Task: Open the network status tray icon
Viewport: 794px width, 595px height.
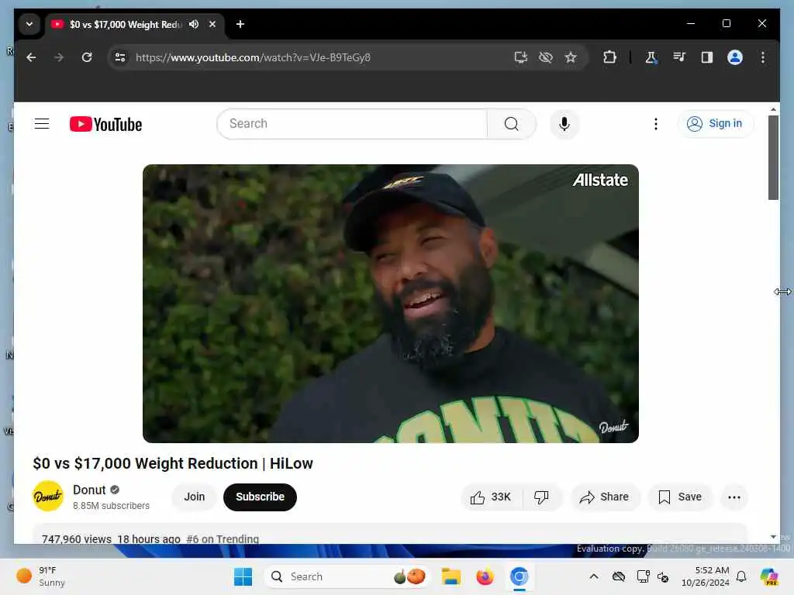Action: point(643,576)
